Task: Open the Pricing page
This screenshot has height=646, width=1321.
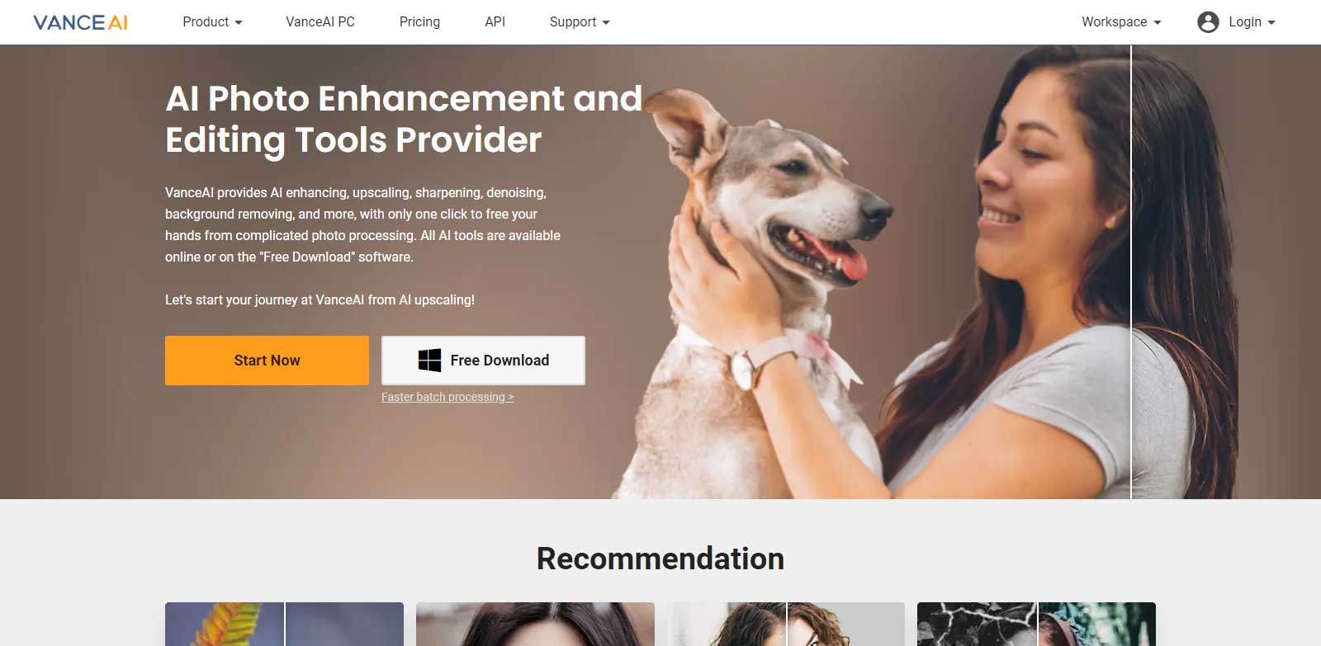Action: click(x=419, y=22)
